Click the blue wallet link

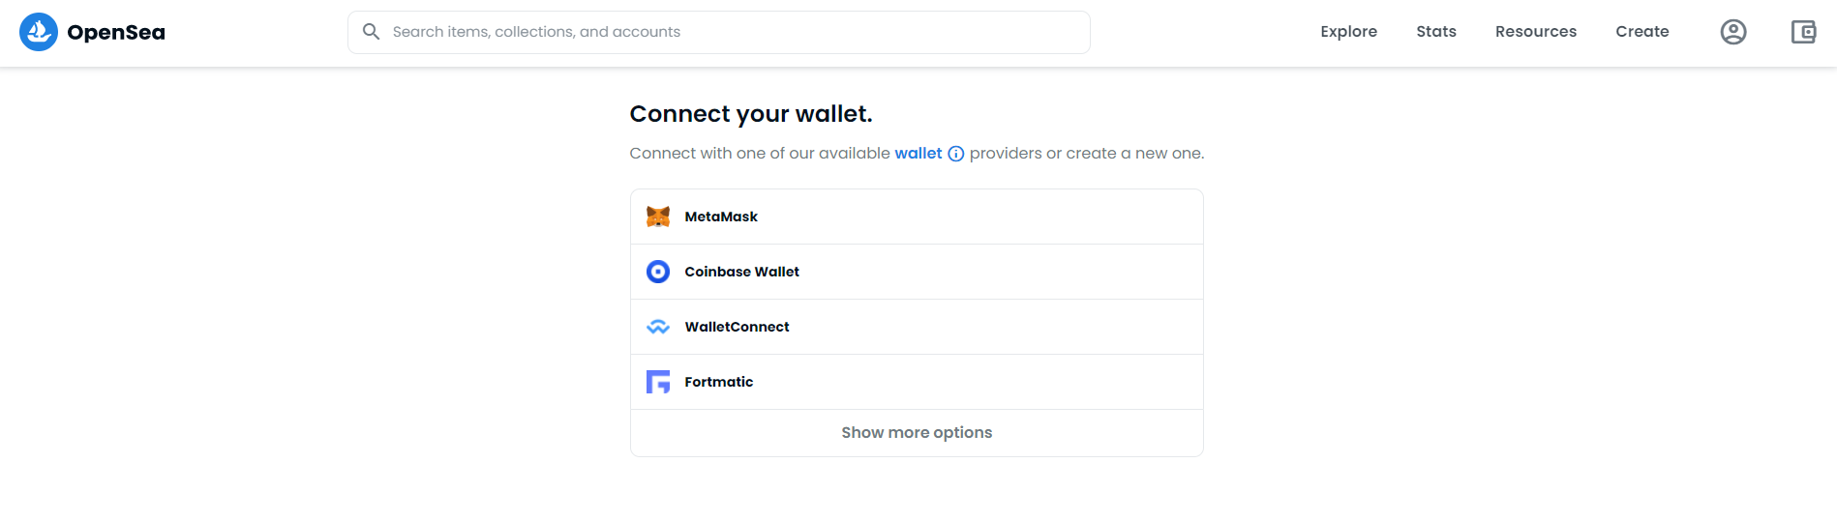point(918,153)
